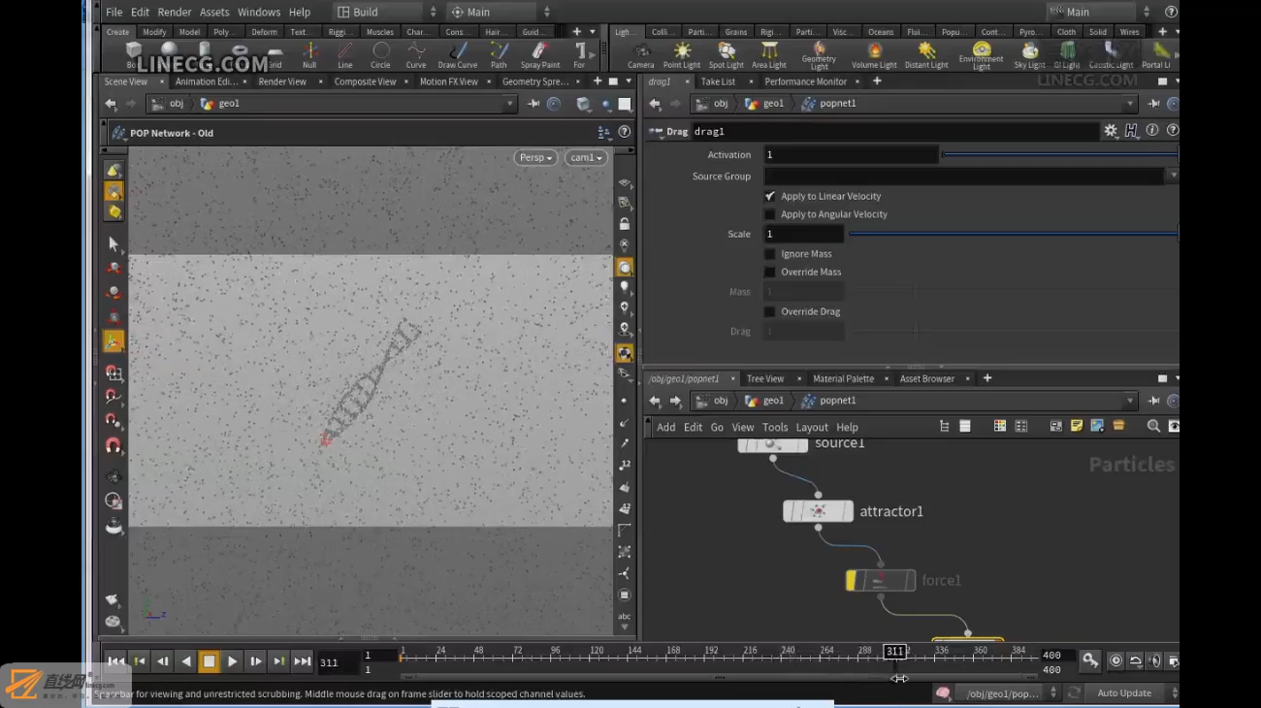Open the Build desktop dropdown
1261x708 pixels.
point(387,12)
